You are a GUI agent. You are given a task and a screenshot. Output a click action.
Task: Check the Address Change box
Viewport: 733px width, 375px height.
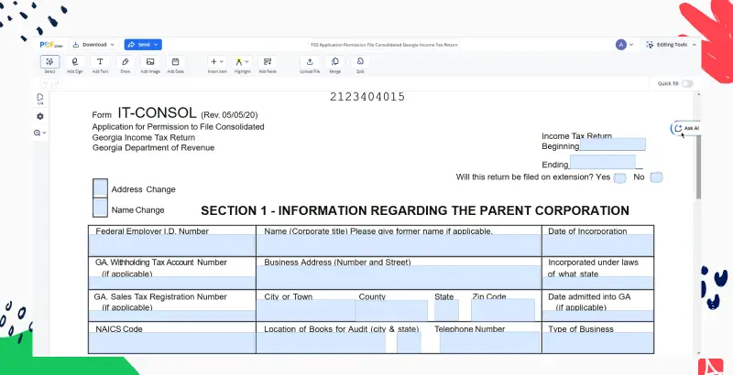(x=100, y=188)
